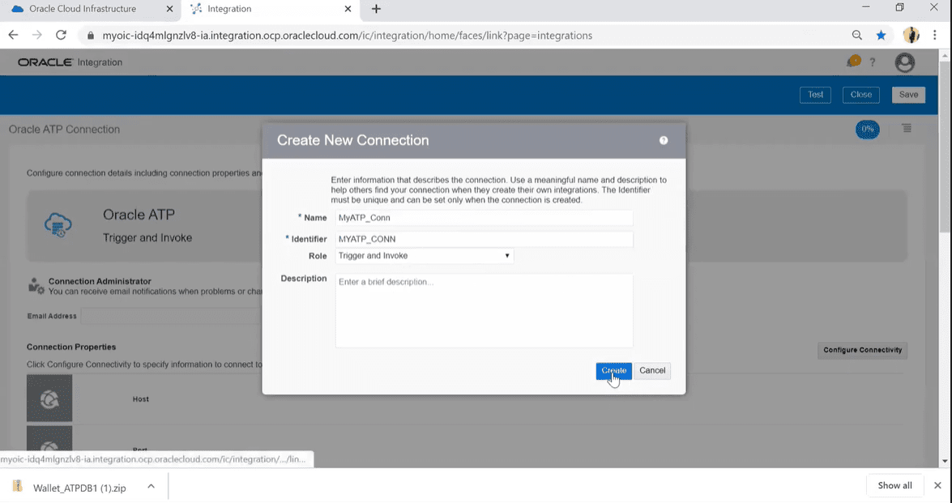This screenshot has width=952, height=503.
Task: Click the zip file icon in downloads bar
Action: click(18, 486)
